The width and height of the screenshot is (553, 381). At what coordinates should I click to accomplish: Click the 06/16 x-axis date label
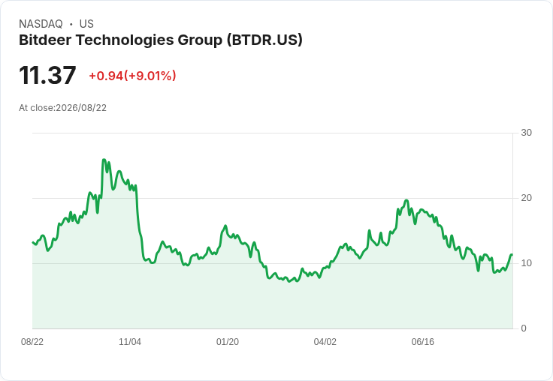(x=422, y=341)
